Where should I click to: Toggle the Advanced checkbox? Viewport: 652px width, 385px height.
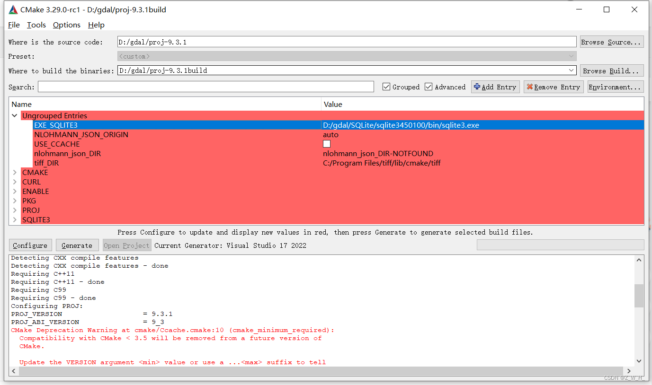pyautogui.click(x=429, y=87)
